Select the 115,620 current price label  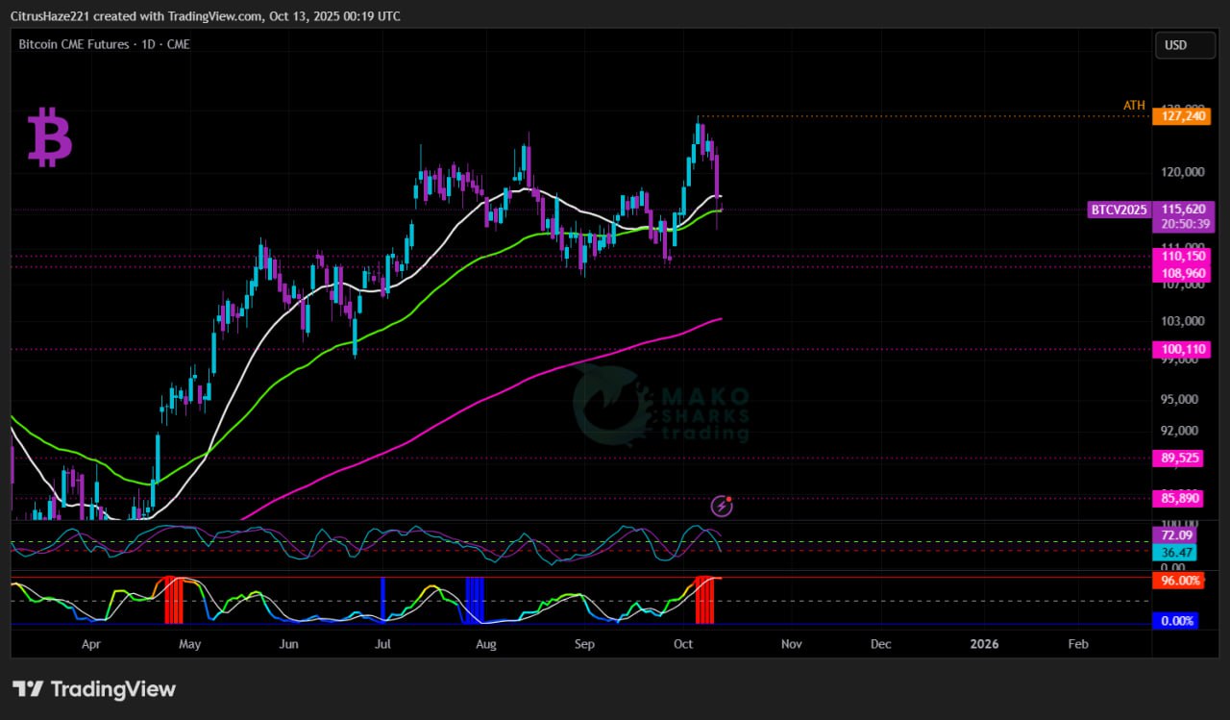click(x=1183, y=209)
